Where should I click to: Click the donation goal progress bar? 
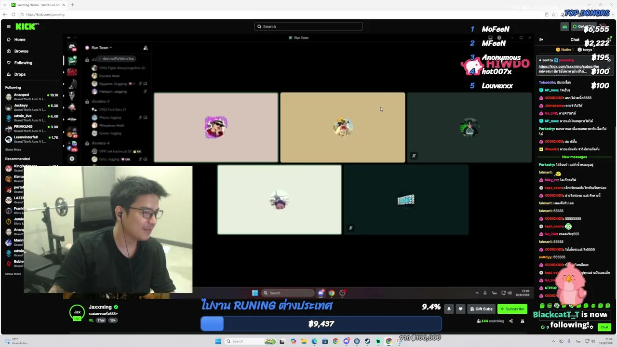pos(321,324)
